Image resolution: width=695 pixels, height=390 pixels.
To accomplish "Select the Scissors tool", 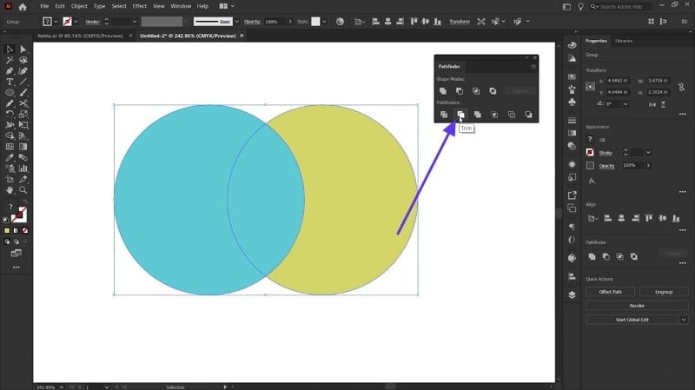I will pos(23,103).
